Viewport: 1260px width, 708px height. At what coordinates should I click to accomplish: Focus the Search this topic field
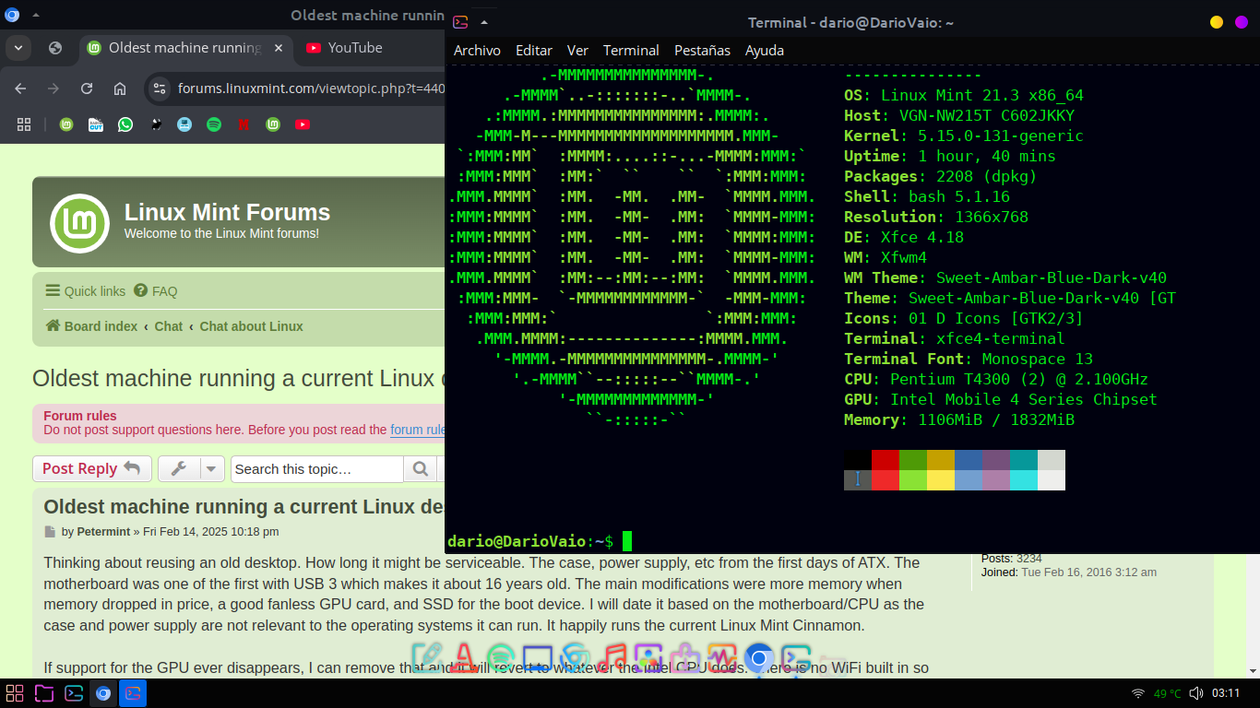317,469
